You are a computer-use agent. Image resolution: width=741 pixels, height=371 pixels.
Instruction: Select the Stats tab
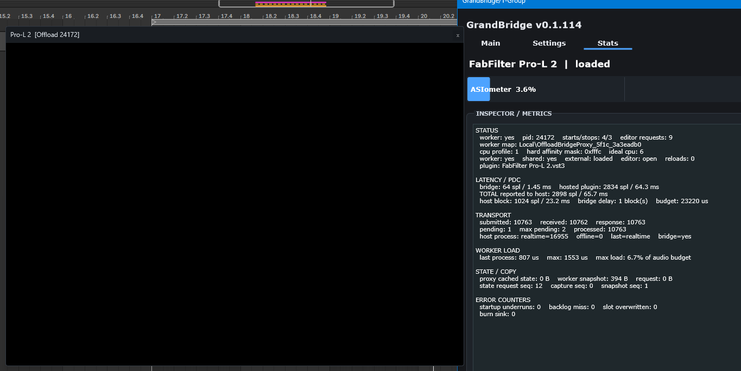click(x=607, y=43)
